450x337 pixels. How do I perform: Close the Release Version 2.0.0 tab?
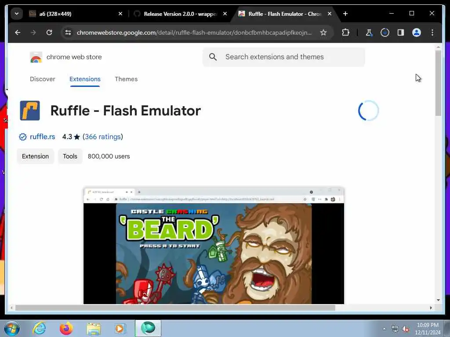(x=225, y=14)
